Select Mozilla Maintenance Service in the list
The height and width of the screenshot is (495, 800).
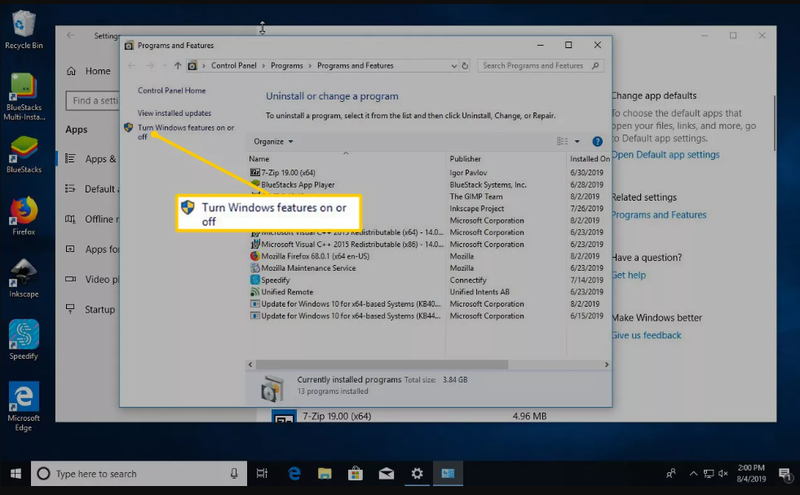[x=308, y=268]
